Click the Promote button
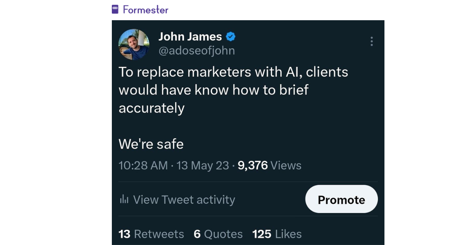Image resolution: width=466 pixels, height=245 pixels. tap(341, 199)
